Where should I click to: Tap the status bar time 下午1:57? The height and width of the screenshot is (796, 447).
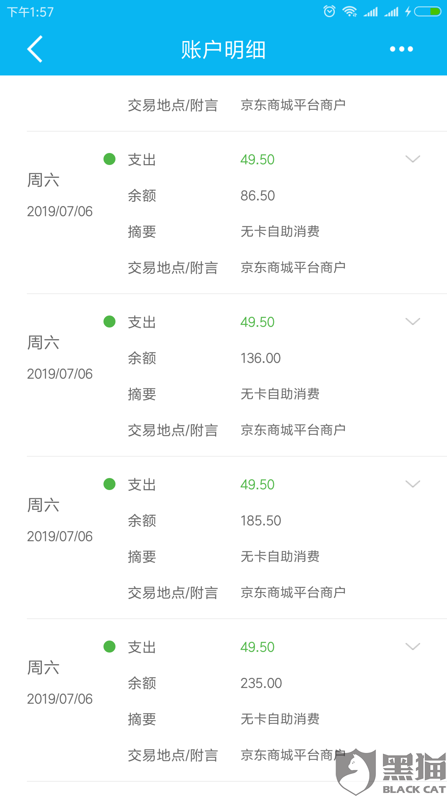tap(30, 12)
